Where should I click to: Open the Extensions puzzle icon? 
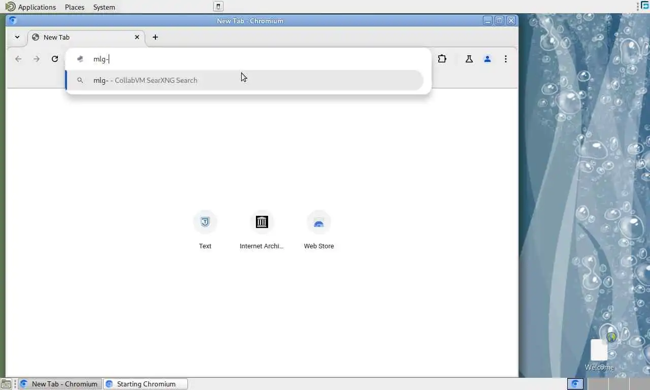(442, 59)
